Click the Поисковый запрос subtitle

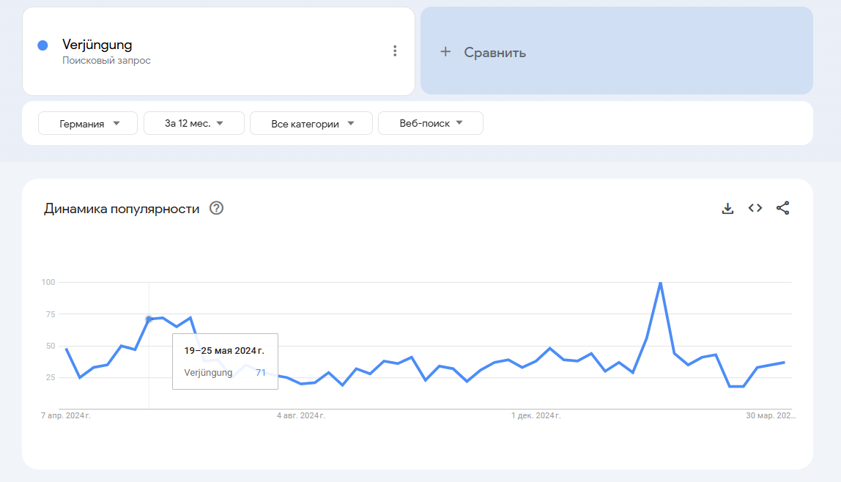(106, 61)
